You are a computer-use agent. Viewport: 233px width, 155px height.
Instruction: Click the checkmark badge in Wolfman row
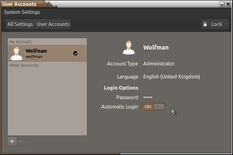(76, 53)
